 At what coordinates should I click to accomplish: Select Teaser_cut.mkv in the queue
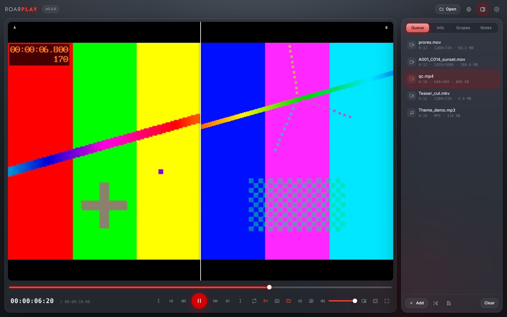click(452, 96)
